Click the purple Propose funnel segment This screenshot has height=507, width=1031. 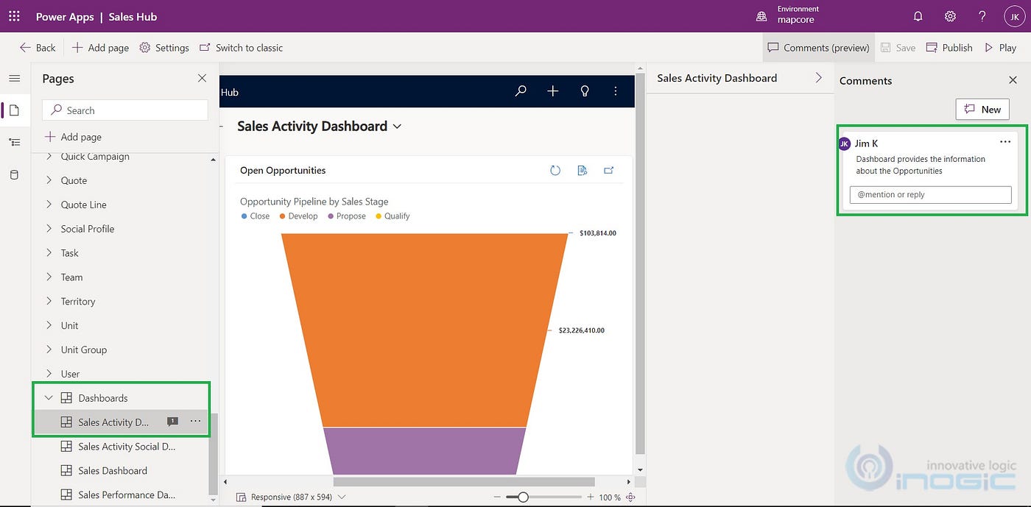pyautogui.click(x=424, y=452)
